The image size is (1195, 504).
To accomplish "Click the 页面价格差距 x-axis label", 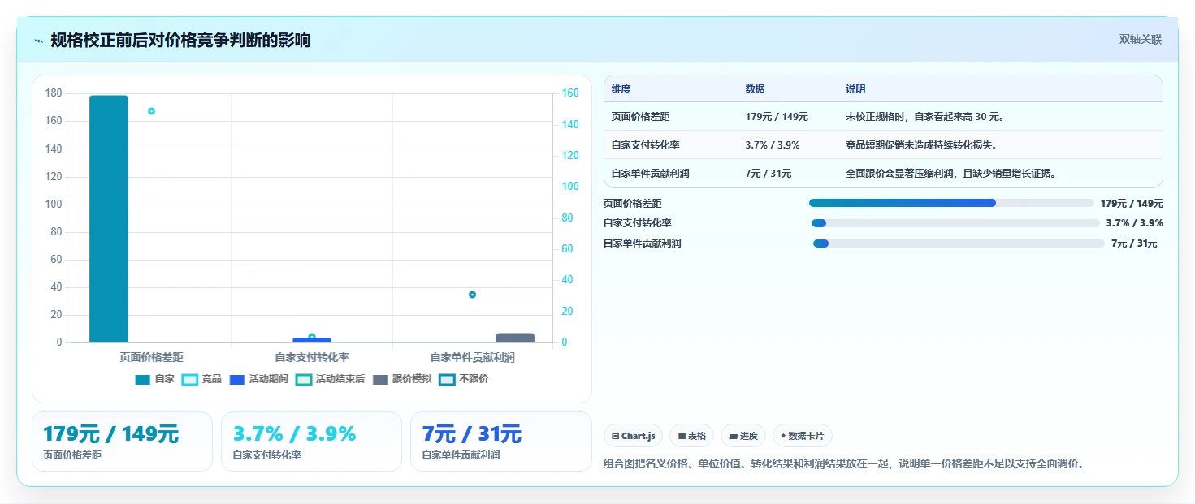I will [151, 357].
